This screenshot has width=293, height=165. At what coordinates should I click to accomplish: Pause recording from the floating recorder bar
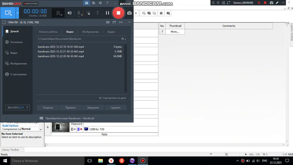tap(259, 3)
